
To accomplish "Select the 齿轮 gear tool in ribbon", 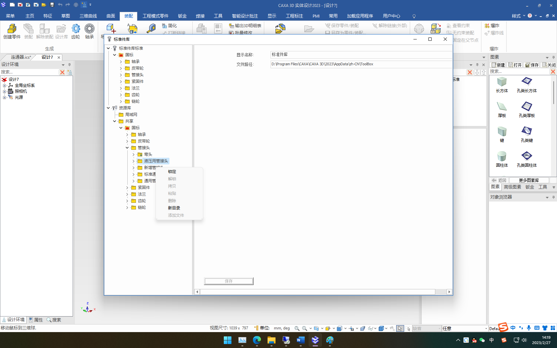I will tap(76, 31).
